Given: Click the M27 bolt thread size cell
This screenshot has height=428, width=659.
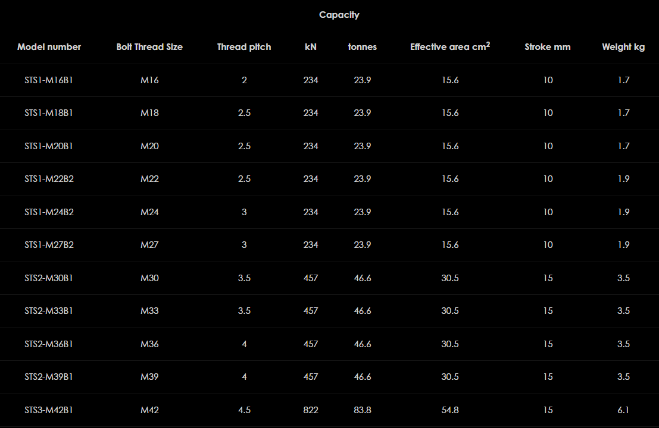Looking at the screenshot, I should (x=149, y=245).
